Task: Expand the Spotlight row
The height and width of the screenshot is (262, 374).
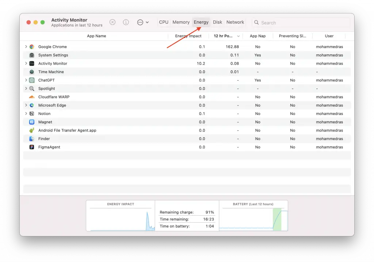Action: click(26, 88)
